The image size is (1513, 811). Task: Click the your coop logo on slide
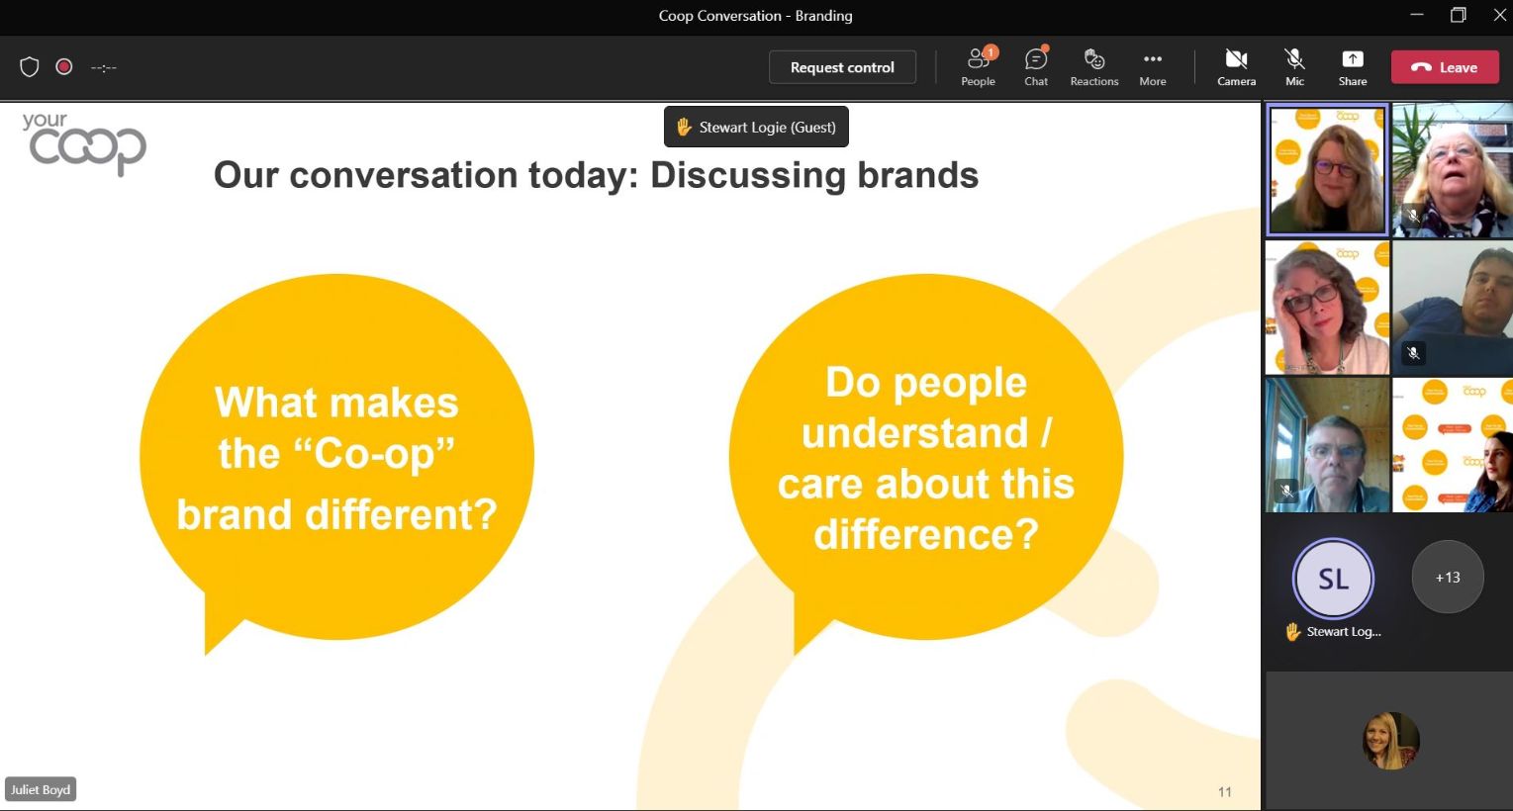(84, 144)
